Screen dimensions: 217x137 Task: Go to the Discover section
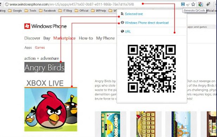point(32,38)
